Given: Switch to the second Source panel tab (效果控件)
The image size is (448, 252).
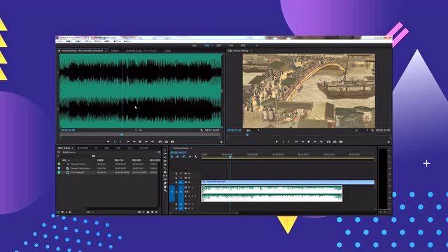Looking at the screenshot, I should click(115, 51).
